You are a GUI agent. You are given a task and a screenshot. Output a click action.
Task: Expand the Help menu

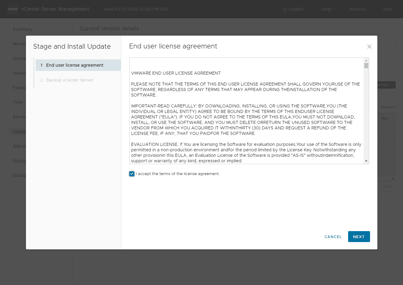(328, 9)
